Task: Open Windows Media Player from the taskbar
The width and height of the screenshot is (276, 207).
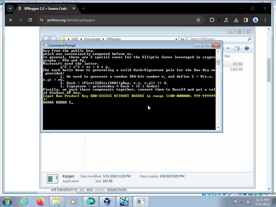Action: click(x=73, y=202)
